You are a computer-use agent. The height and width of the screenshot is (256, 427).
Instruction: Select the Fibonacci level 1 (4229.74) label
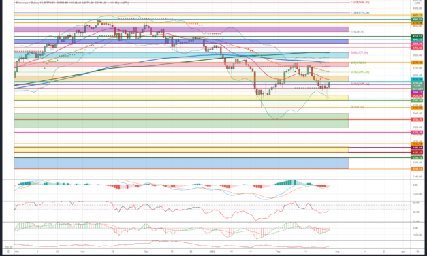(x=358, y=32)
